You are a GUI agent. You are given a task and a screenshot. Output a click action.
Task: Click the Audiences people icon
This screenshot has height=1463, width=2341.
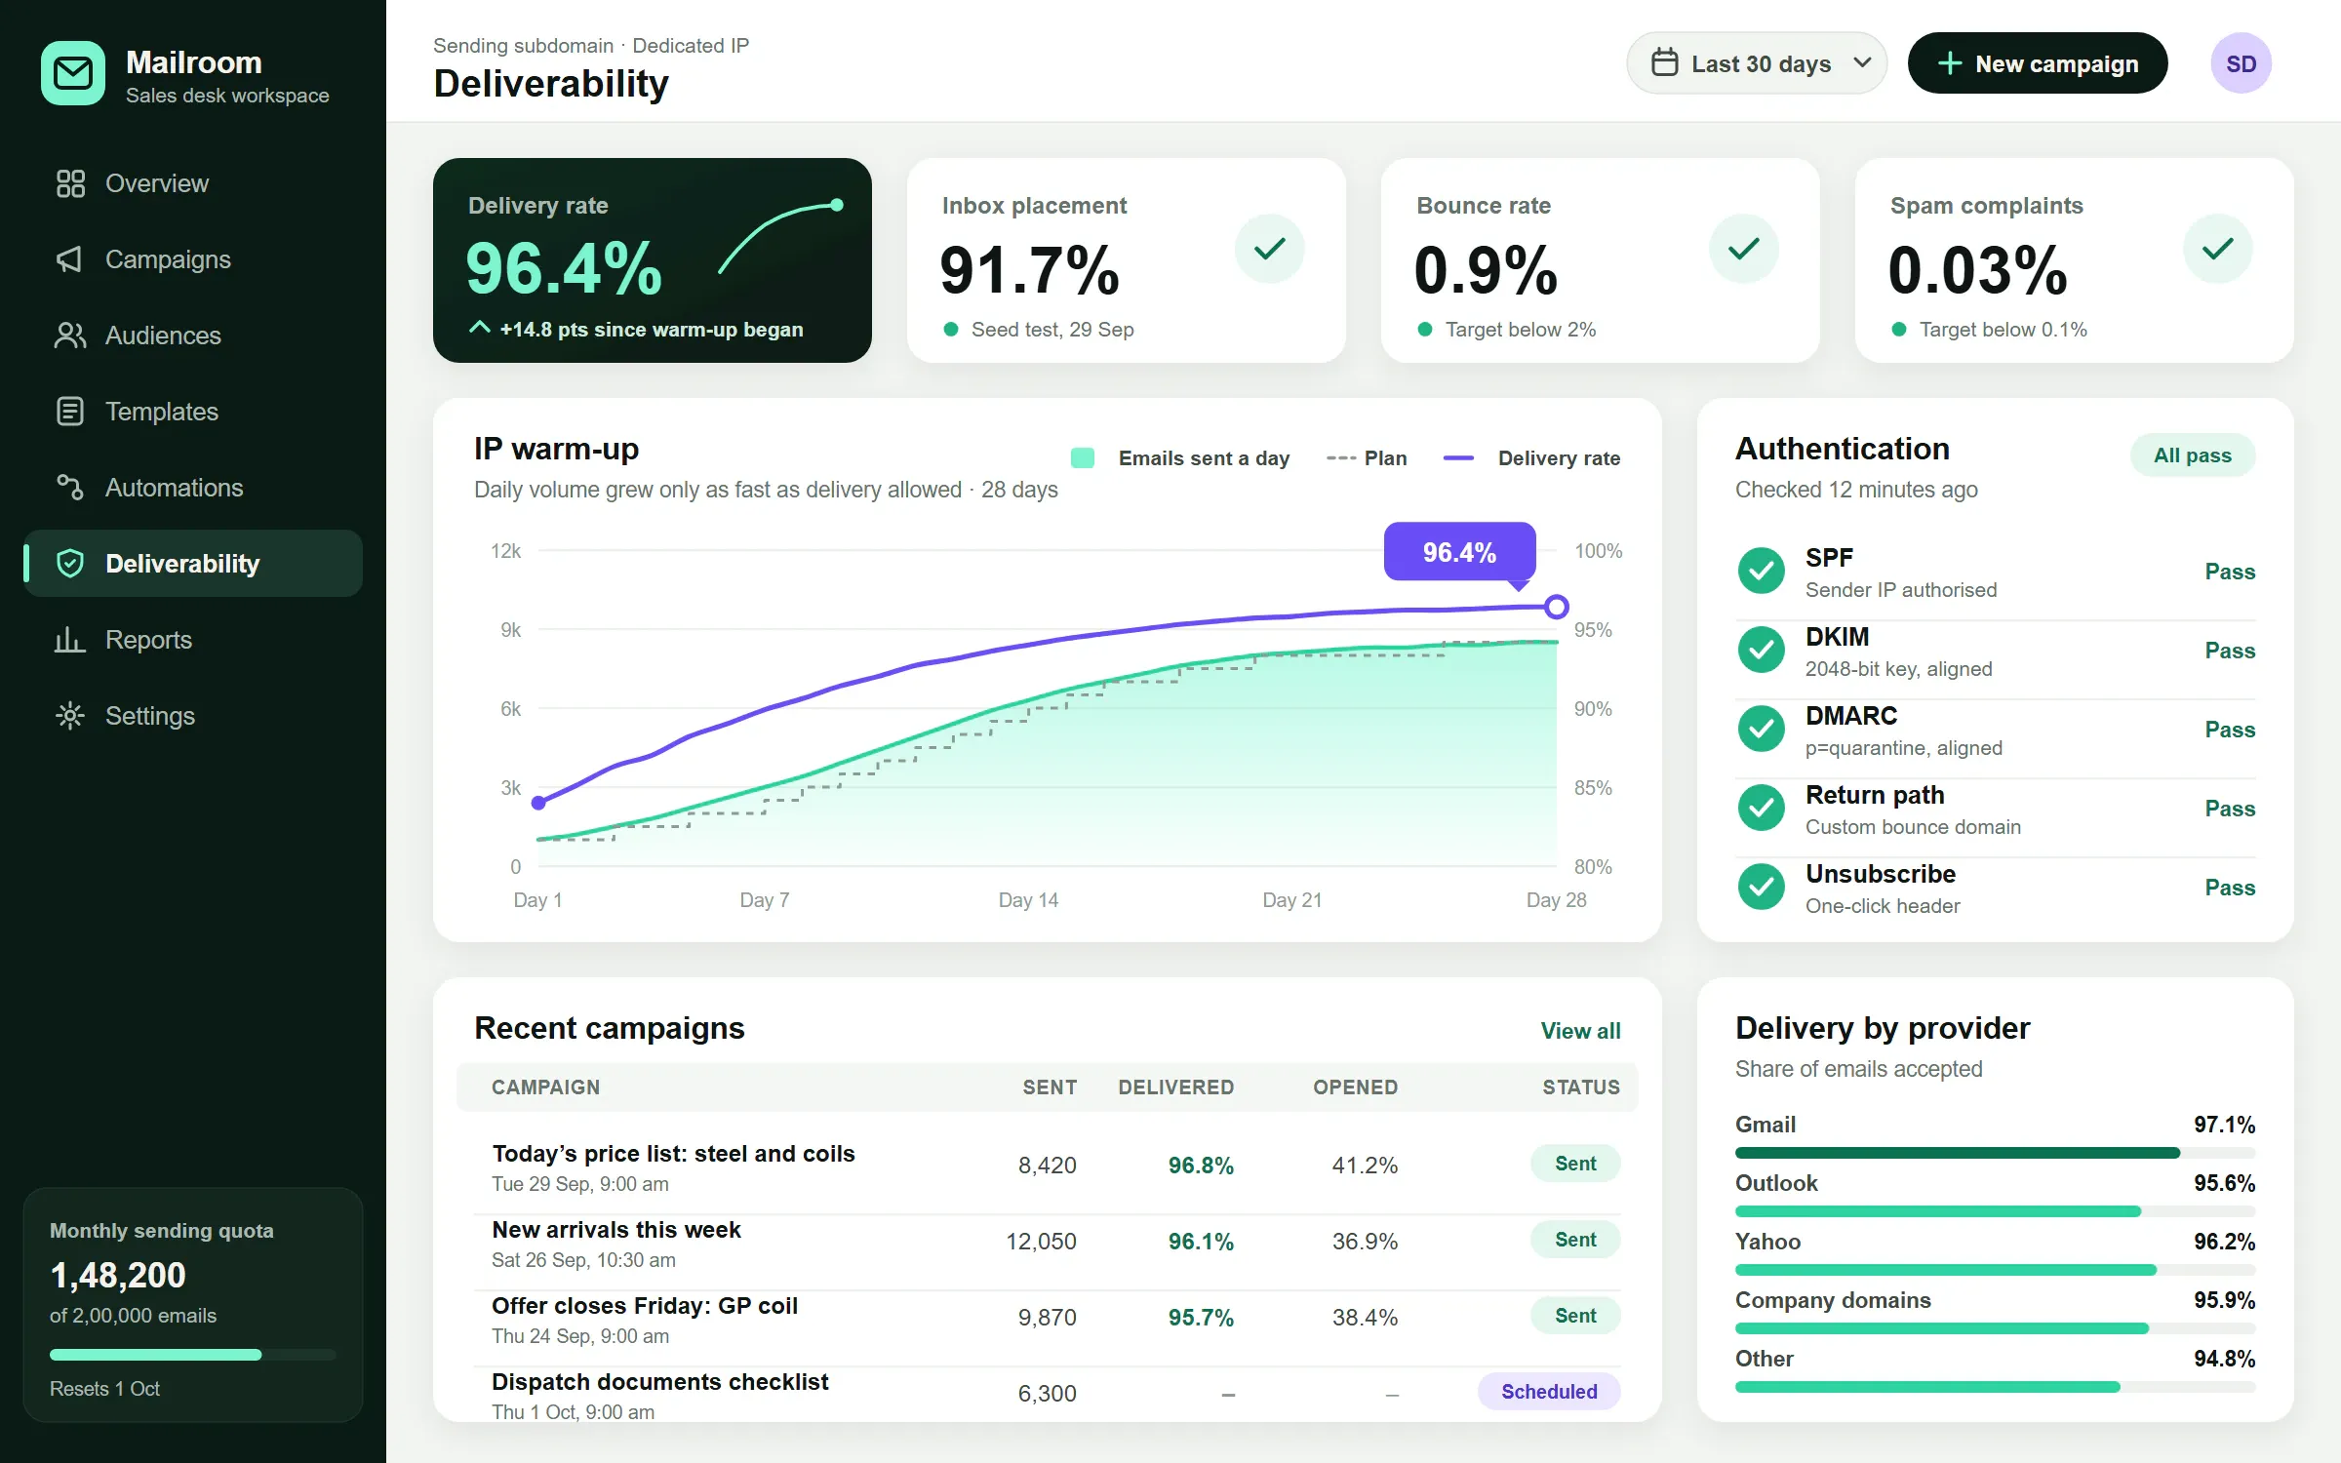[x=70, y=336]
